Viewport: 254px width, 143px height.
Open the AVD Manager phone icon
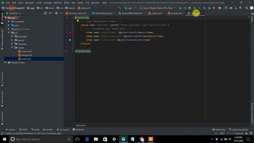[236, 8]
